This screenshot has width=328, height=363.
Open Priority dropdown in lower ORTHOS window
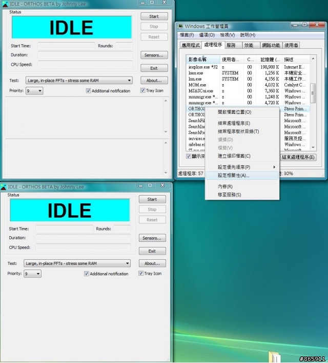pos(32,274)
